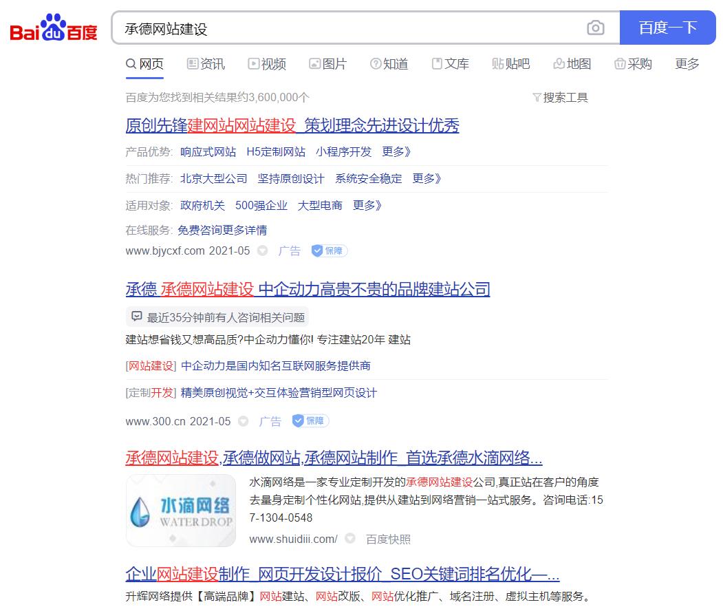This screenshot has height=609, width=723.
Task: Open camera image search icon
Action: point(595,28)
